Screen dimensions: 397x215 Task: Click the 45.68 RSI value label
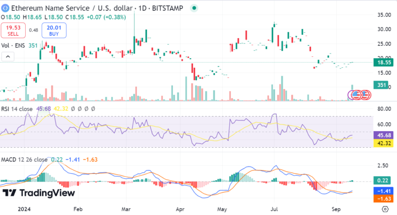pyautogui.click(x=383, y=135)
